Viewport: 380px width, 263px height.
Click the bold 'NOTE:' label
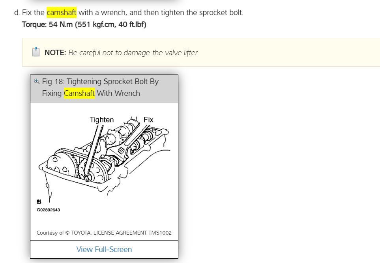pos(55,52)
